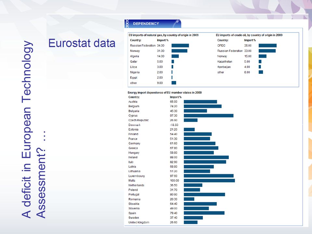The height and width of the screenshot is (234, 312).
Task: Click the Malta country label
Action: (132, 181)
